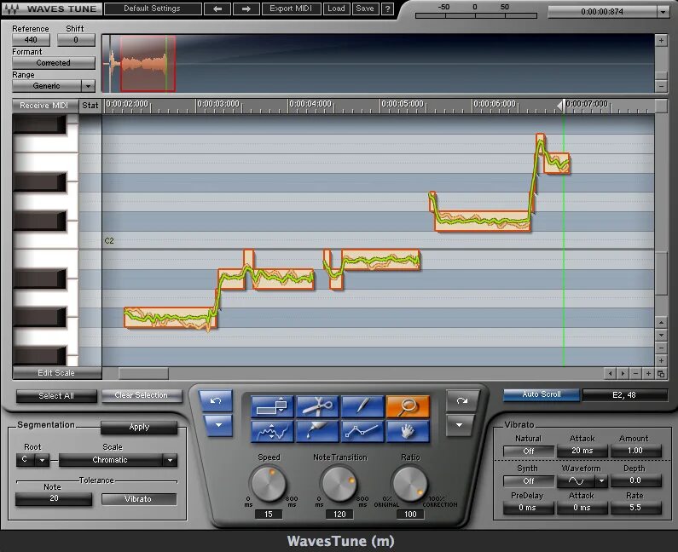Click the Speed value field 15

pyautogui.click(x=269, y=515)
